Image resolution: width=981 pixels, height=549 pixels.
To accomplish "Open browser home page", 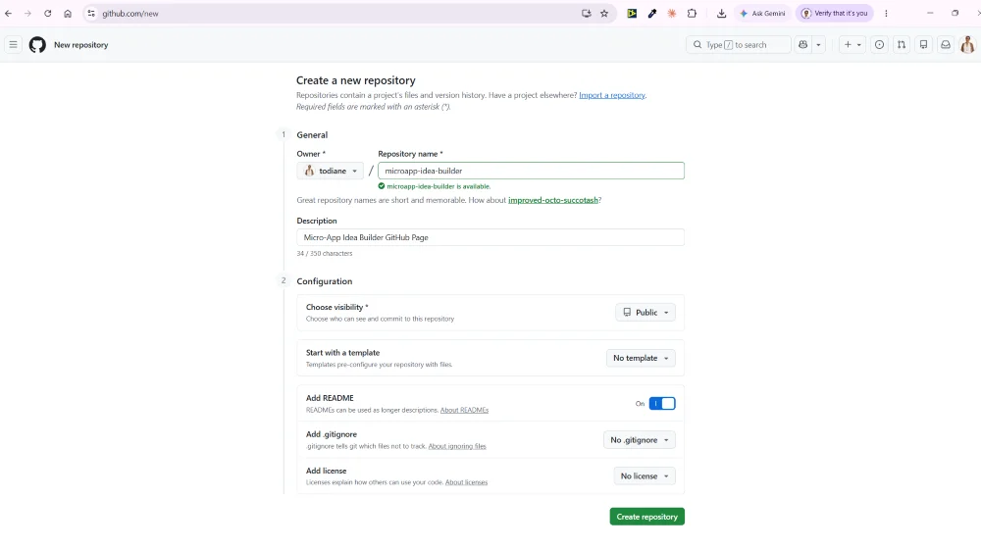I will point(68,13).
